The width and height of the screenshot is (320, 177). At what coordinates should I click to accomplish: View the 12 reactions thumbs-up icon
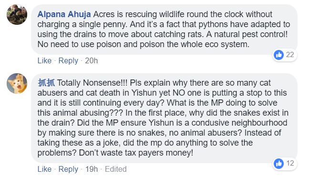pos(279,163)
